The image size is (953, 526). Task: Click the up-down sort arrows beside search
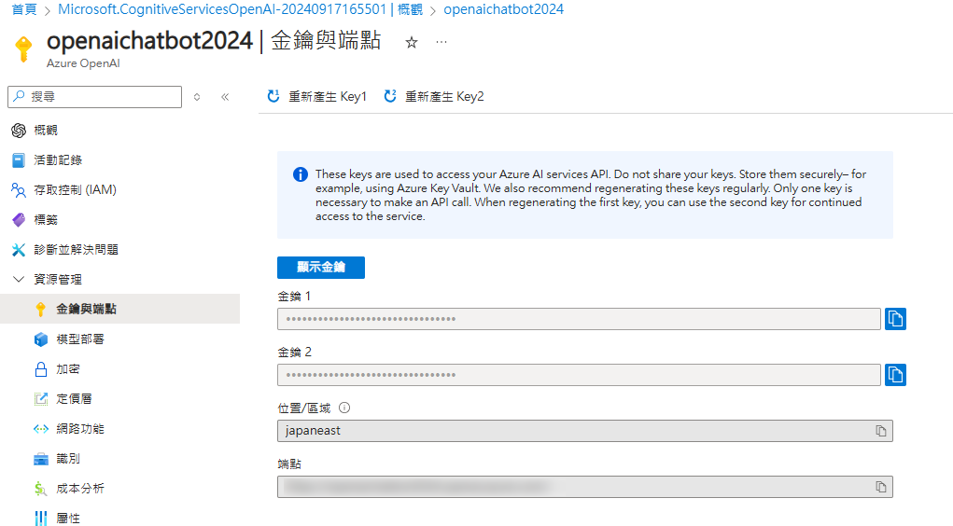pos(197,97)
